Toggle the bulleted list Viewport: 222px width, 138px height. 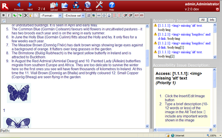(x=115, y=15)
